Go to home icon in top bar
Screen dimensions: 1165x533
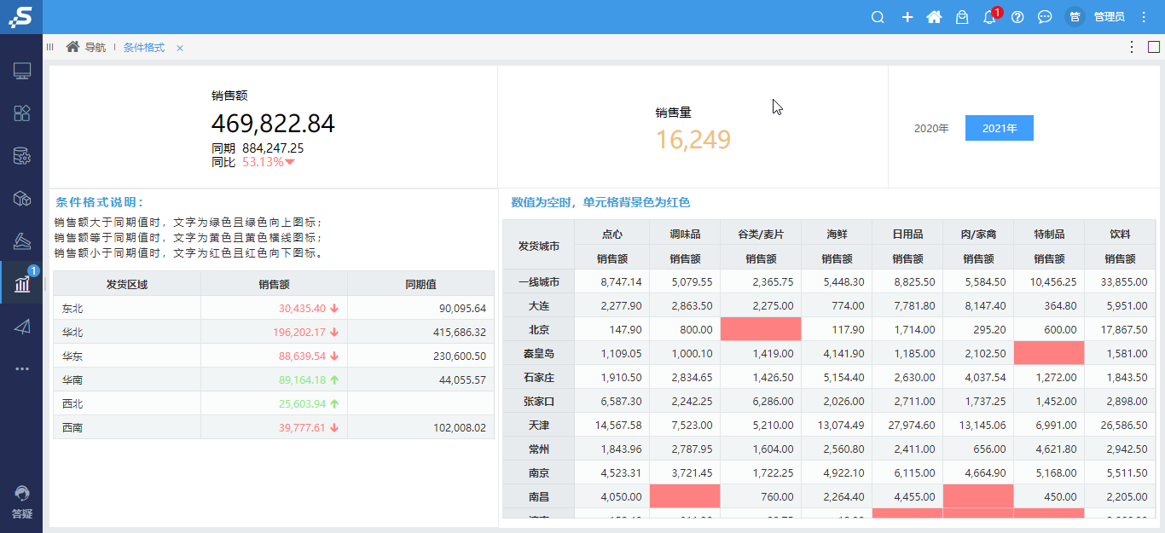(x=934, y=17)
